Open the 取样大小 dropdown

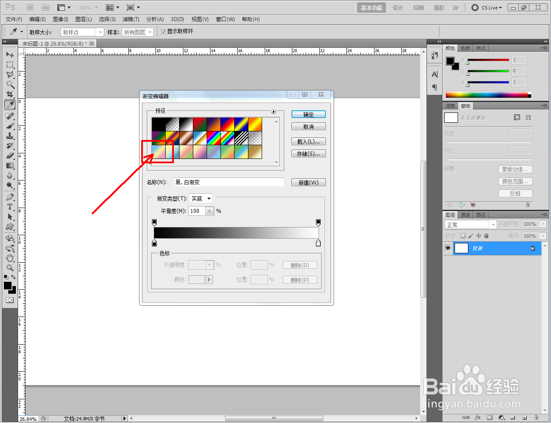click(x=82, y=32)
